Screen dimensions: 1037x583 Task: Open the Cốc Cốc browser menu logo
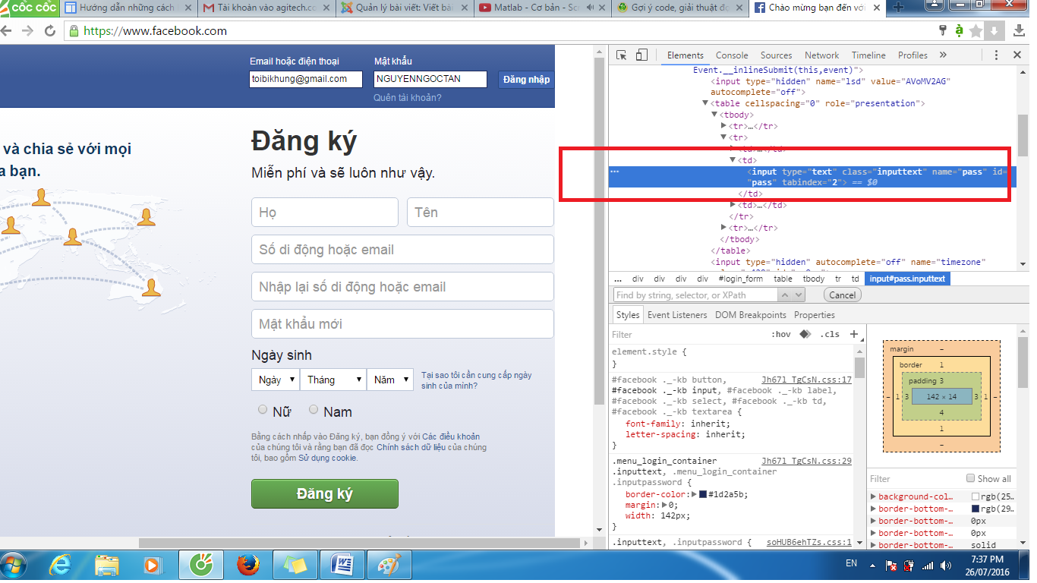pos(27,8)
